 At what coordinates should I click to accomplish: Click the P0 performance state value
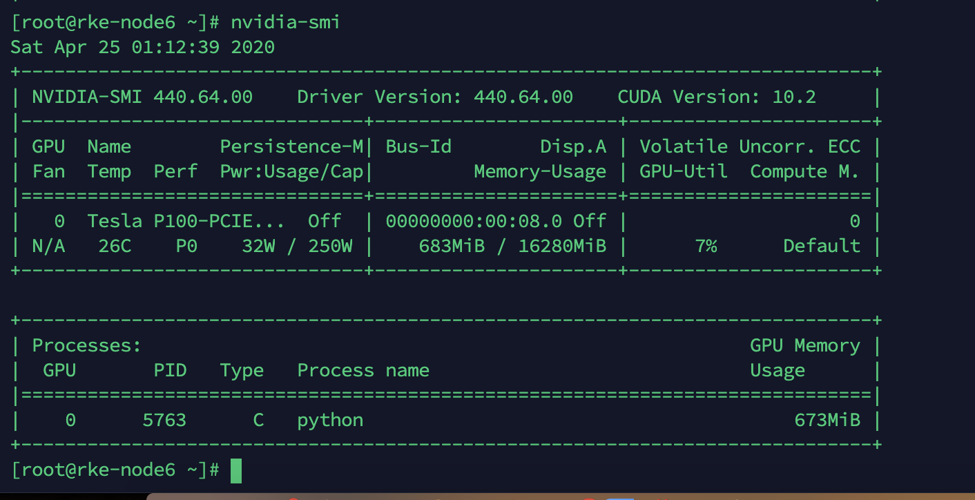186,246
